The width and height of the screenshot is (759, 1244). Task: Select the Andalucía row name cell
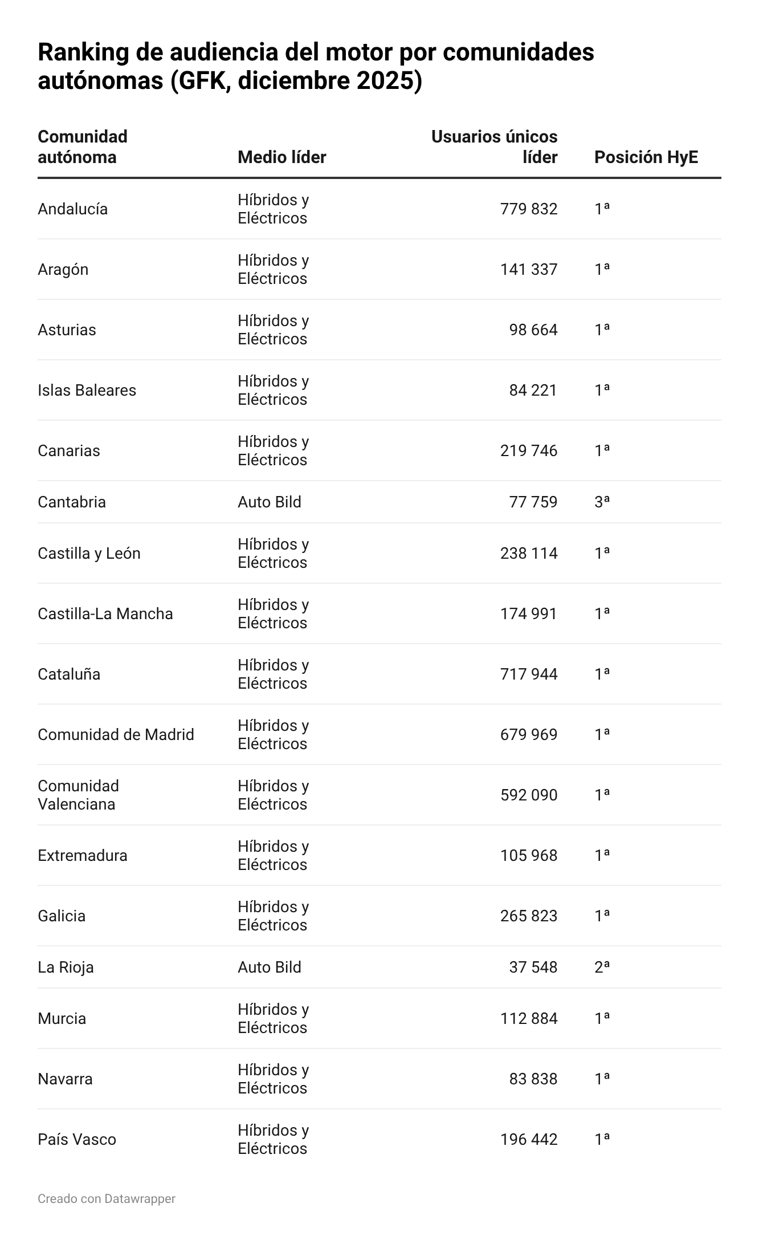pyautogui.click(x=72, y=209)
